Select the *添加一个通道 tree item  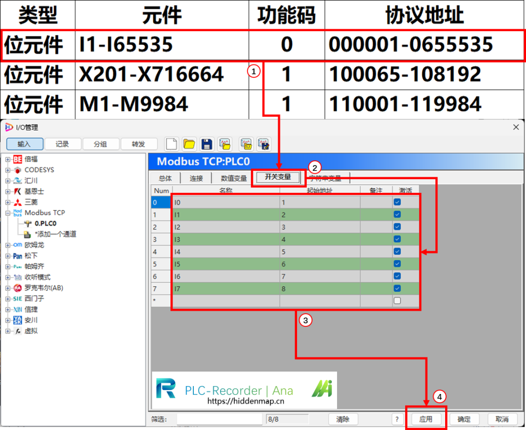point(56,234)
